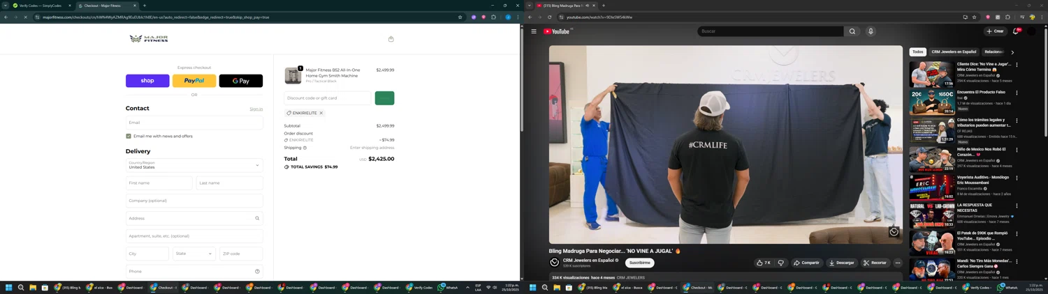Open a new tab in the checkout browser
The height and width of the screenshot is (294, 1048).
click(145, 6)
